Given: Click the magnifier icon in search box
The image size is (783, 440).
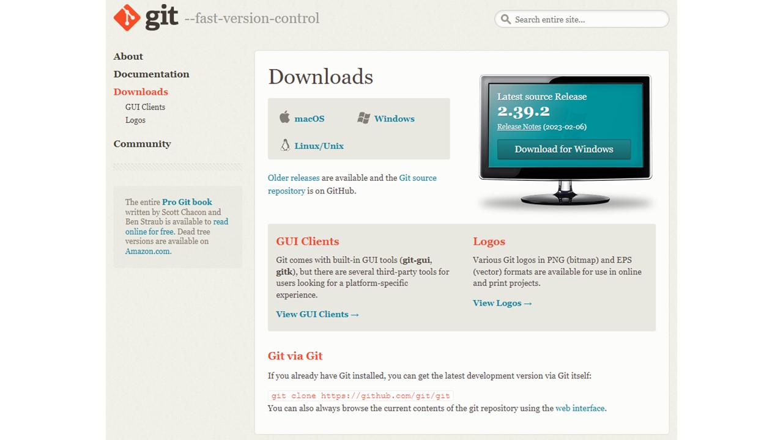Looking at the screenshot, I should pyautogui.click(x=506, y=20).
